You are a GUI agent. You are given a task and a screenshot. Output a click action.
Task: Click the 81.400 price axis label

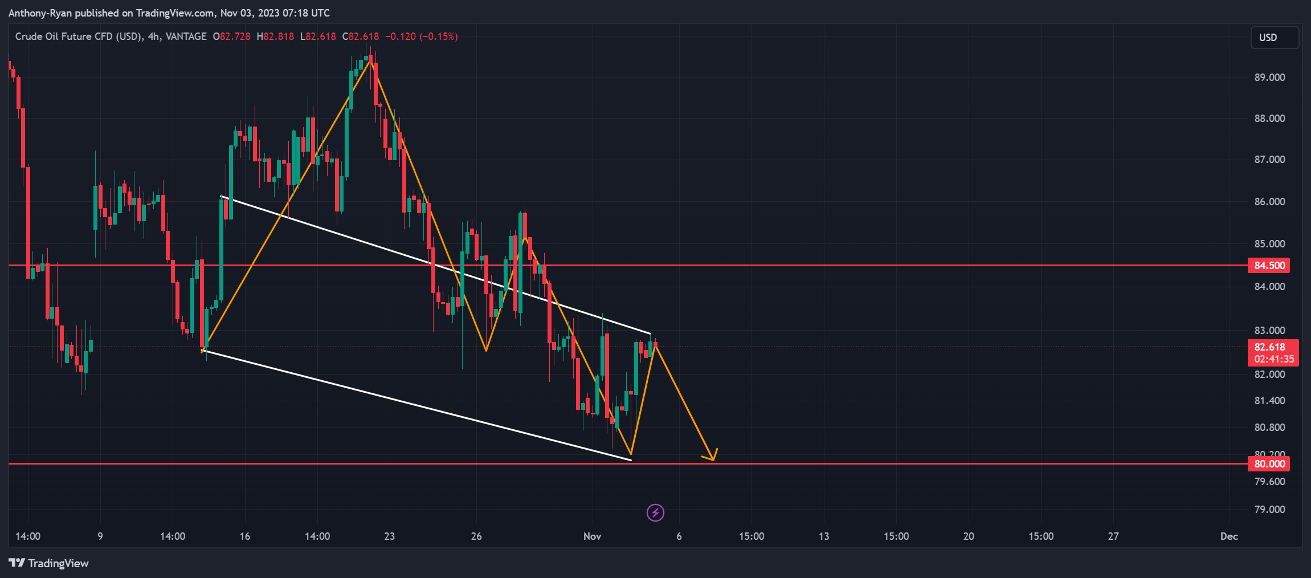click(x=1269, y=401)
